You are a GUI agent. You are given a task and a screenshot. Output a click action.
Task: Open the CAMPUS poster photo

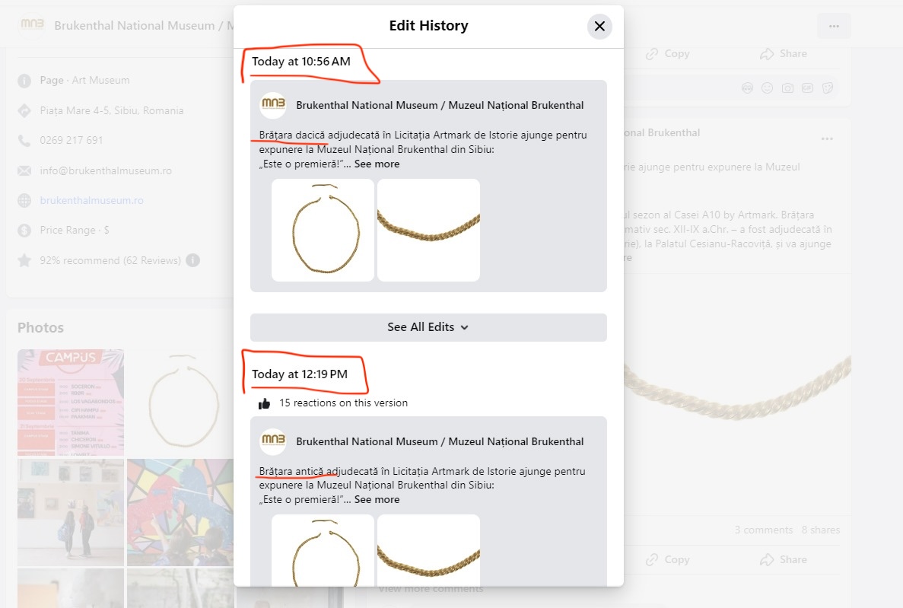point(71,402)
